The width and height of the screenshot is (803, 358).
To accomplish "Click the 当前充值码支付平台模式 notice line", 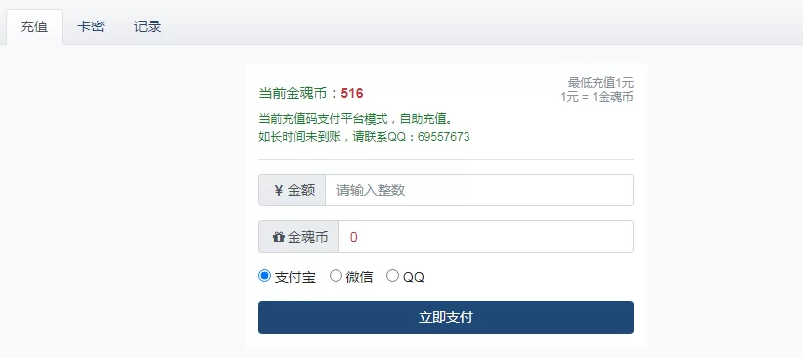I will pos(355,119).
